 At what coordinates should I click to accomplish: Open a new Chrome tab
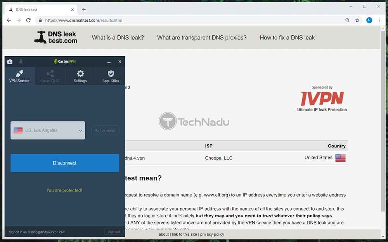coord(84,10)
